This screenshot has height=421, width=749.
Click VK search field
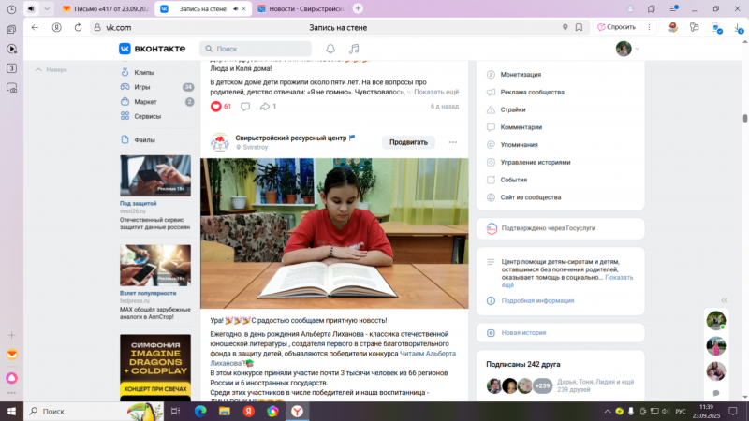click(256, 49)
